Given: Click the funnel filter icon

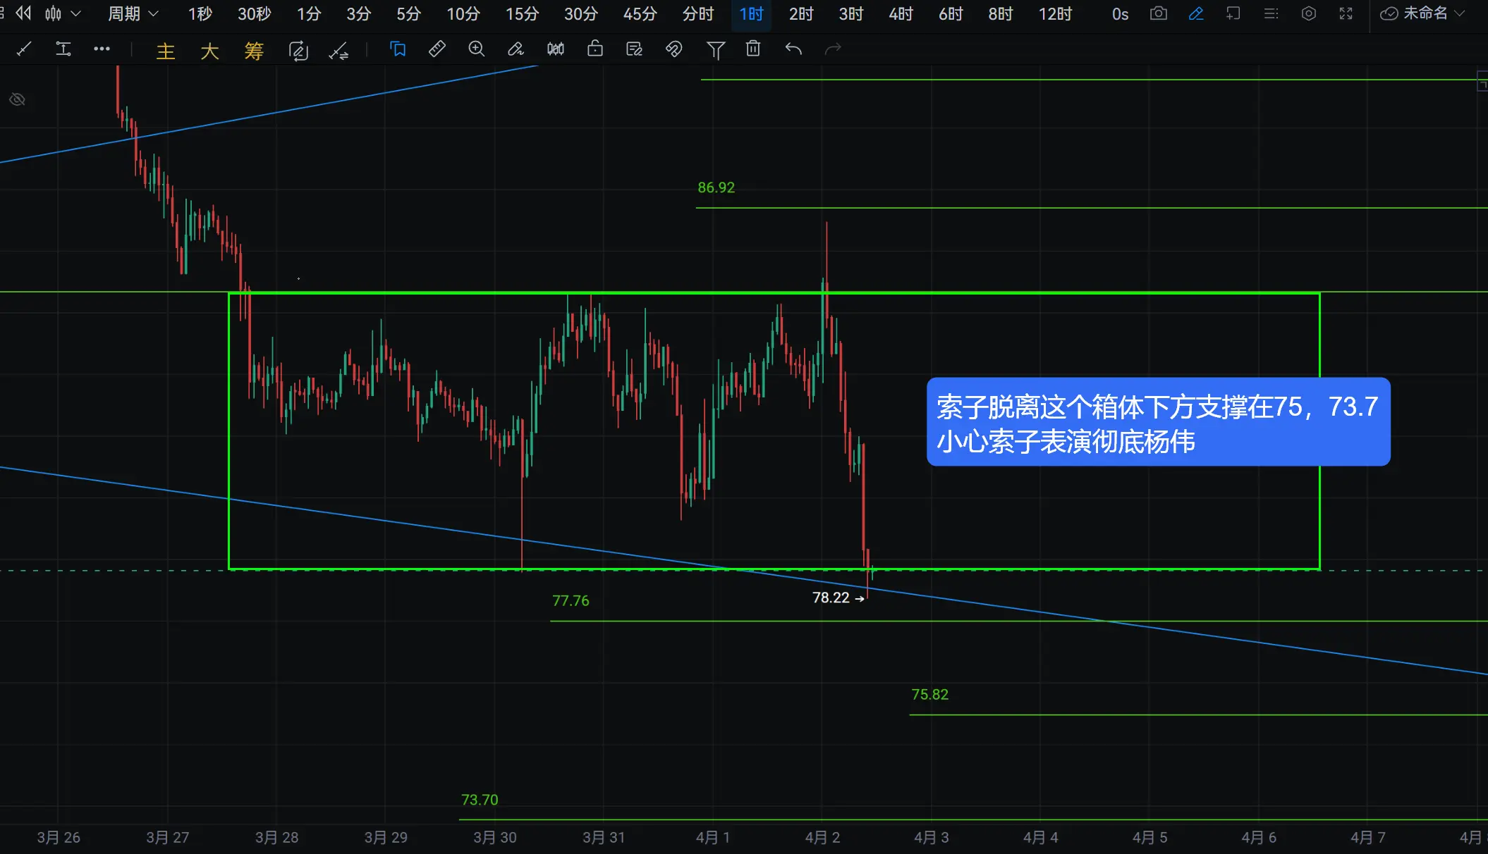Looking at the screenshot, I should 715,49.
